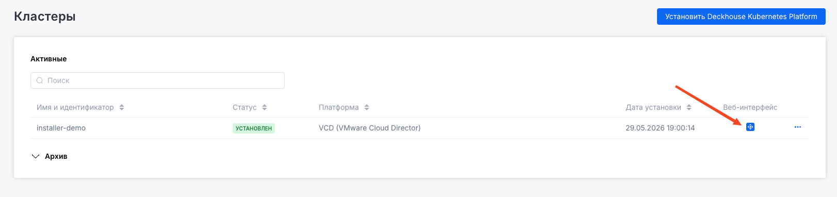Sort by the Дата установки column arrows
The width and height of the screenshot is (837, 197).
tap(689, 107)
